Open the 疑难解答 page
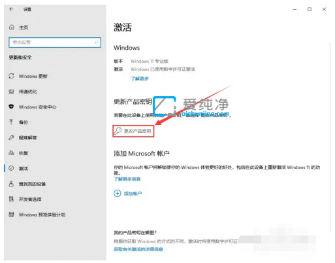335x263 pixels. point(28,137)
